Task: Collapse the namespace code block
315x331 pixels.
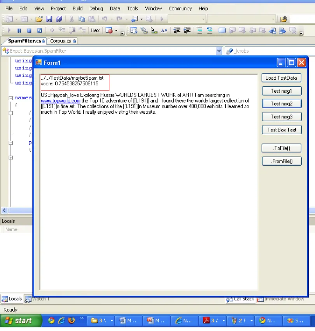Action: click(11, 98)
